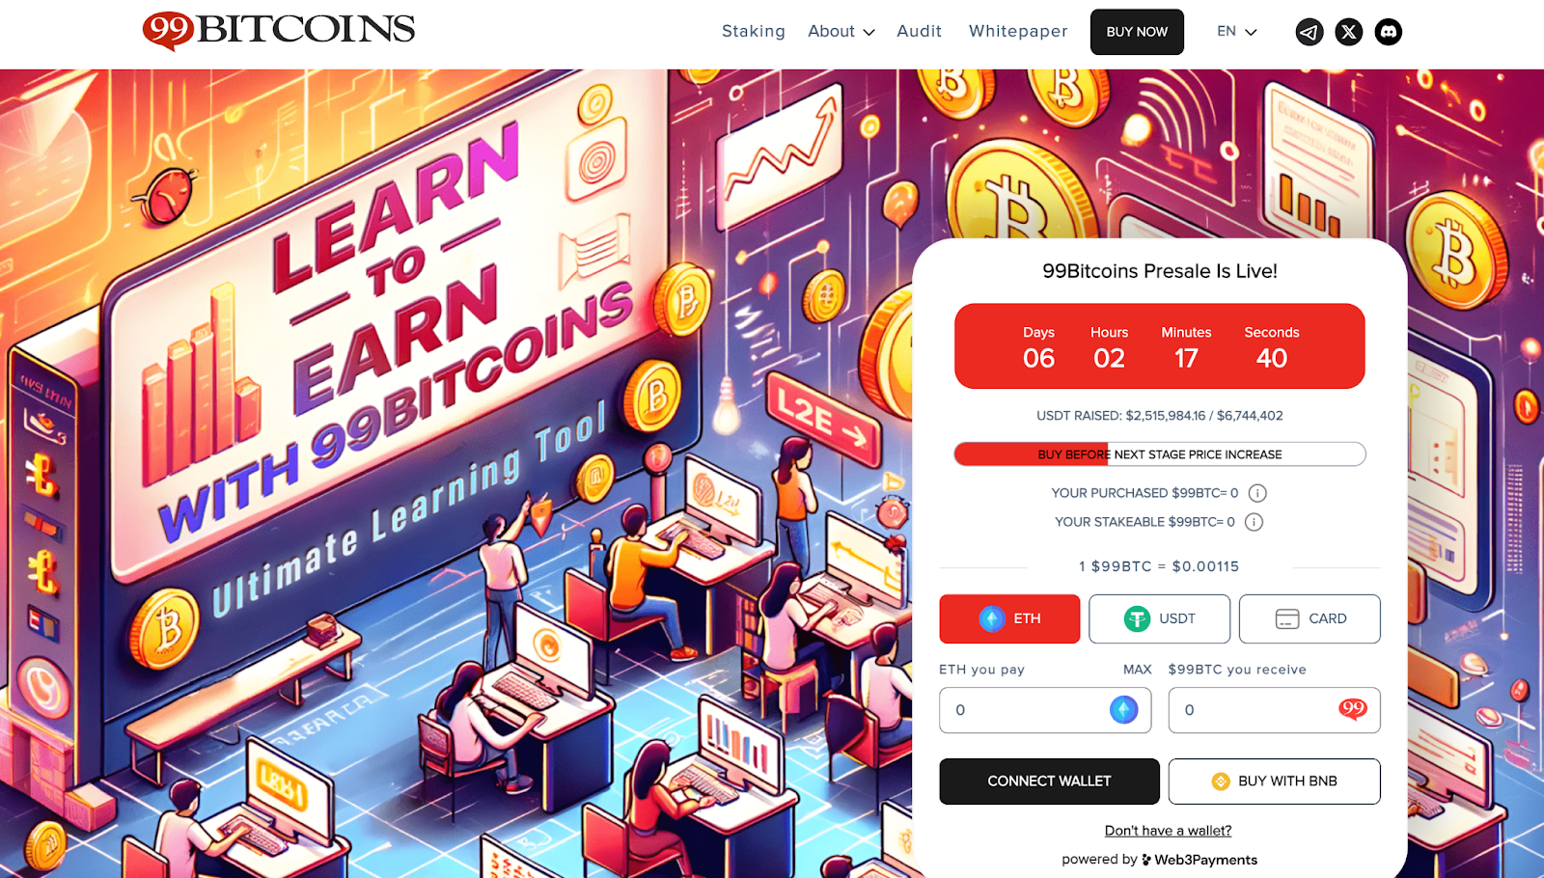Go to the Staking page
The width and height of the screenshot is (1544, 878).
[x=754, y=31]
